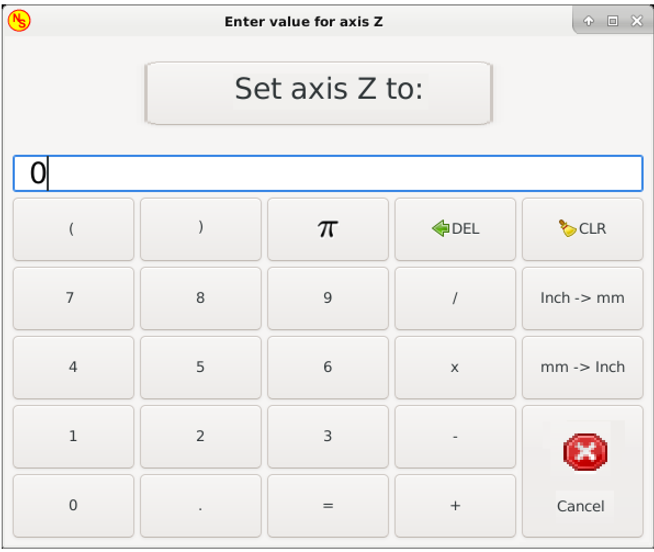Tap the number 0 key

[73, 505]
